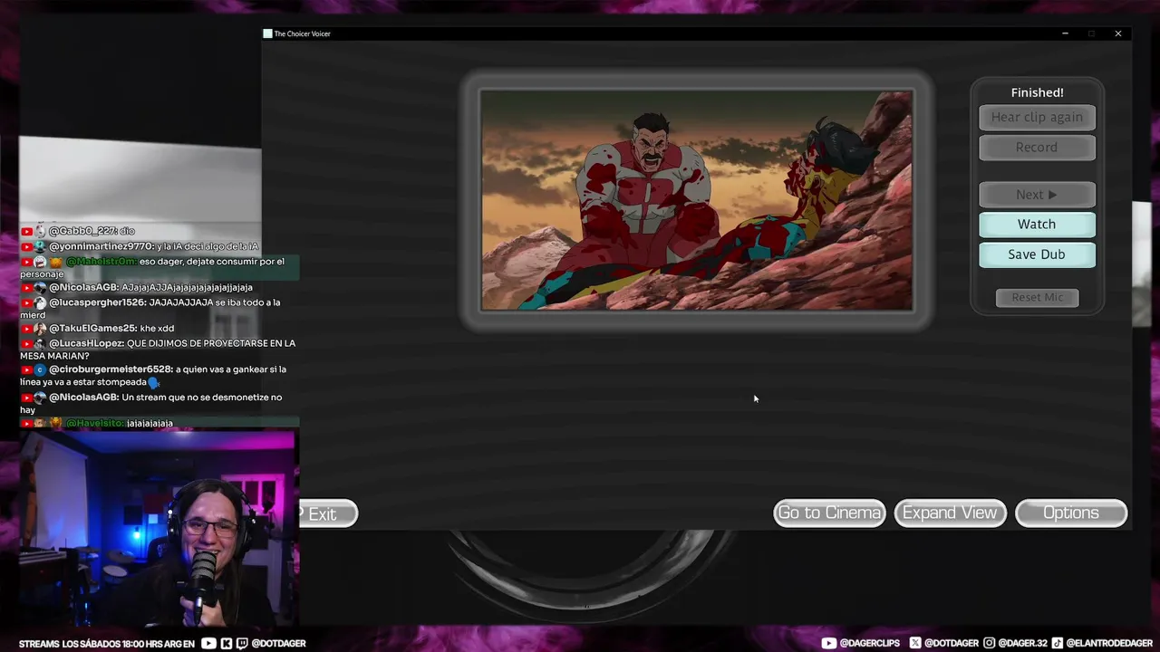
Task: Click the YouTube badge before @TakuElGames25
Action: 27,329
